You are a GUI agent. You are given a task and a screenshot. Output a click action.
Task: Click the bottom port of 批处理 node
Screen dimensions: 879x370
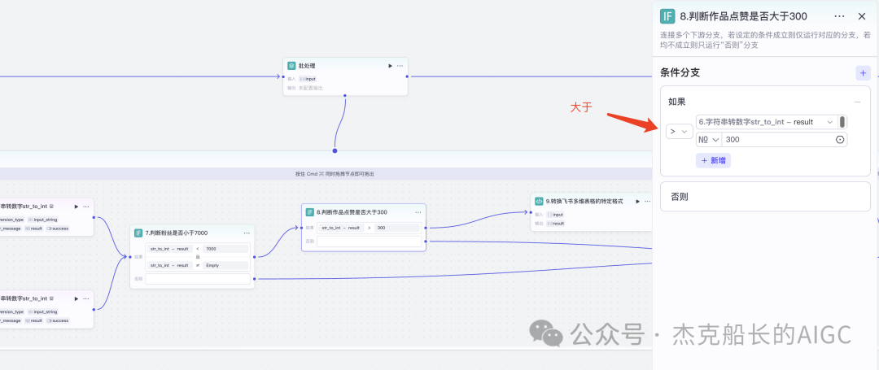[x=345, y=95]
